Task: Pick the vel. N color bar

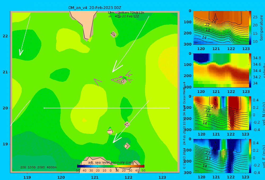Action: point(250,113)
